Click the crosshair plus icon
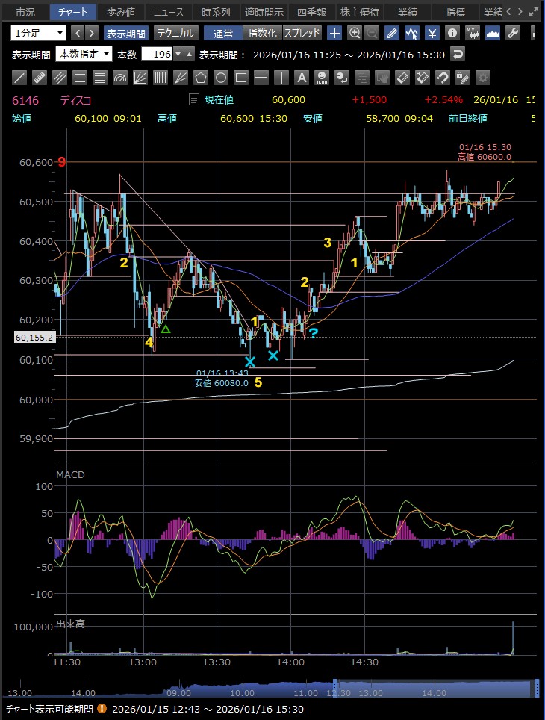545x720 pixels. click(334, 33)
